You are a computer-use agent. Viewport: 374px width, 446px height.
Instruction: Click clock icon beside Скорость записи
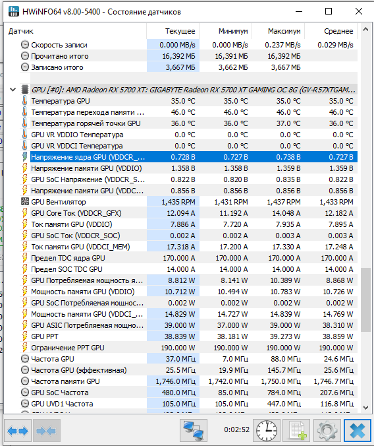click(x=25, y=45)
